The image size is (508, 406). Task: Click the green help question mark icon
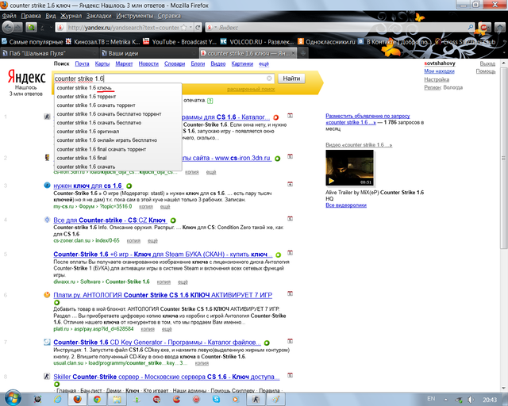tap(210, 101)
